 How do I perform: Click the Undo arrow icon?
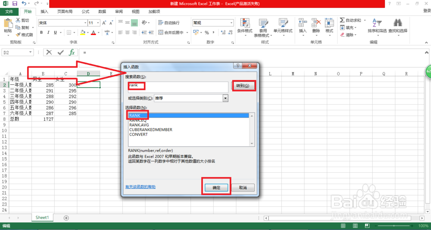(x=24, y=3)
